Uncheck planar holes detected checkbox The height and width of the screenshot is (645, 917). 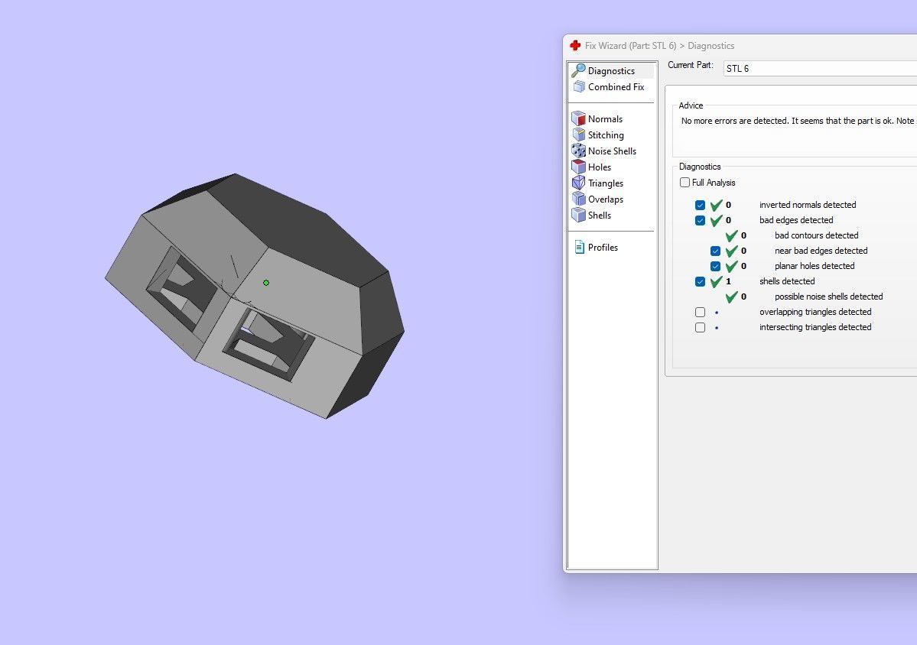[715, 266]
